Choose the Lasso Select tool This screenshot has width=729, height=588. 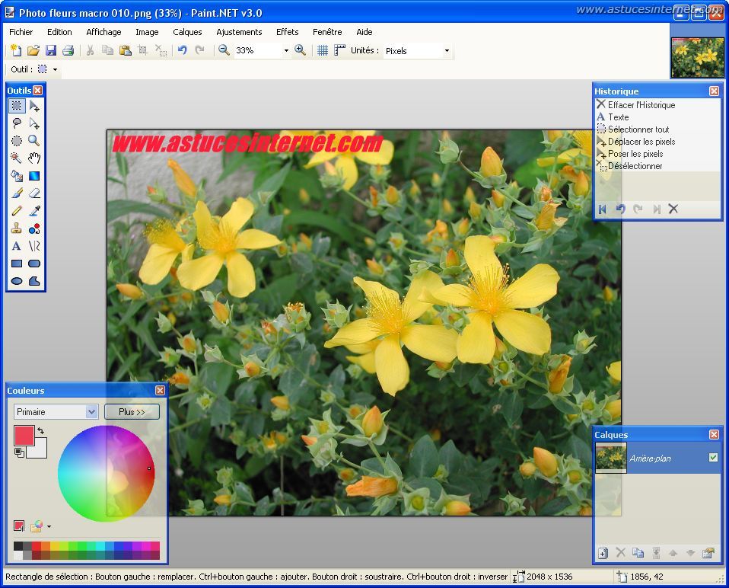tap(16, 123)
